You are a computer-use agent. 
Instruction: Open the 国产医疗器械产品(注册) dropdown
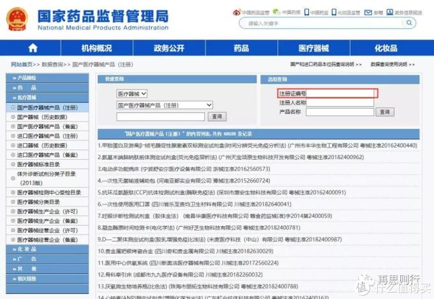click(165, 105)
